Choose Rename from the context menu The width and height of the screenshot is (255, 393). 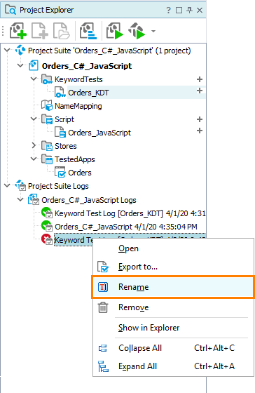pos(174,287)
